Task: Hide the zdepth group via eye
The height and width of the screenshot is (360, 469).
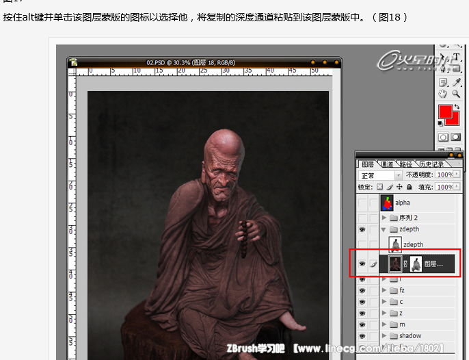Action: pos(362,229)
